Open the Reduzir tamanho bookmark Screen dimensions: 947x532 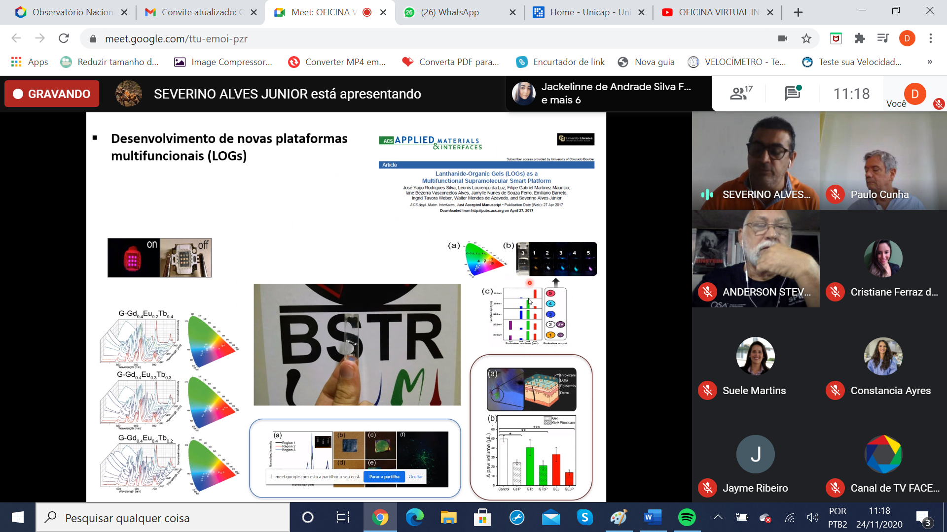[x=109, y=62]
